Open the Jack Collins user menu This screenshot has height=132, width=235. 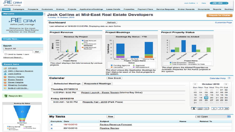point(191,3)
